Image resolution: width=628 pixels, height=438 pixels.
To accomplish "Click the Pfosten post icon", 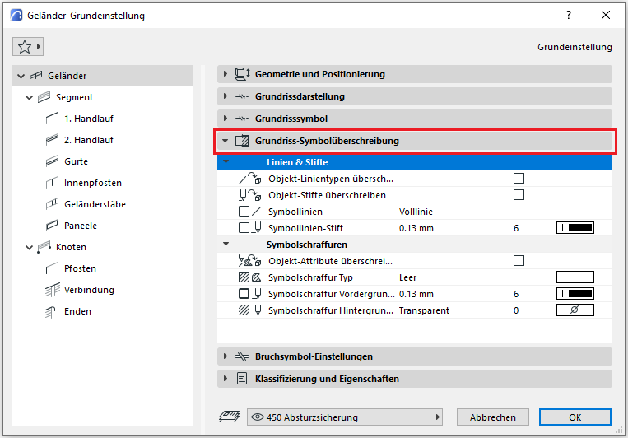I will (51, 268).
